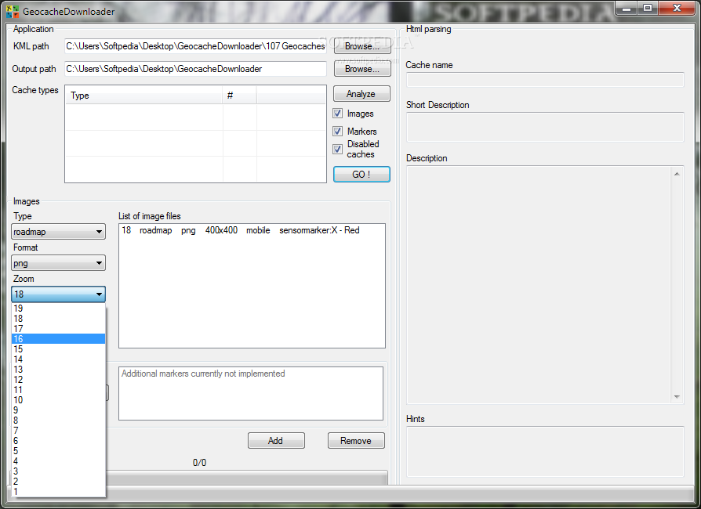The width and height of the screenshot is (701, 509).
Task: Click the Add button
Action: 276,441
